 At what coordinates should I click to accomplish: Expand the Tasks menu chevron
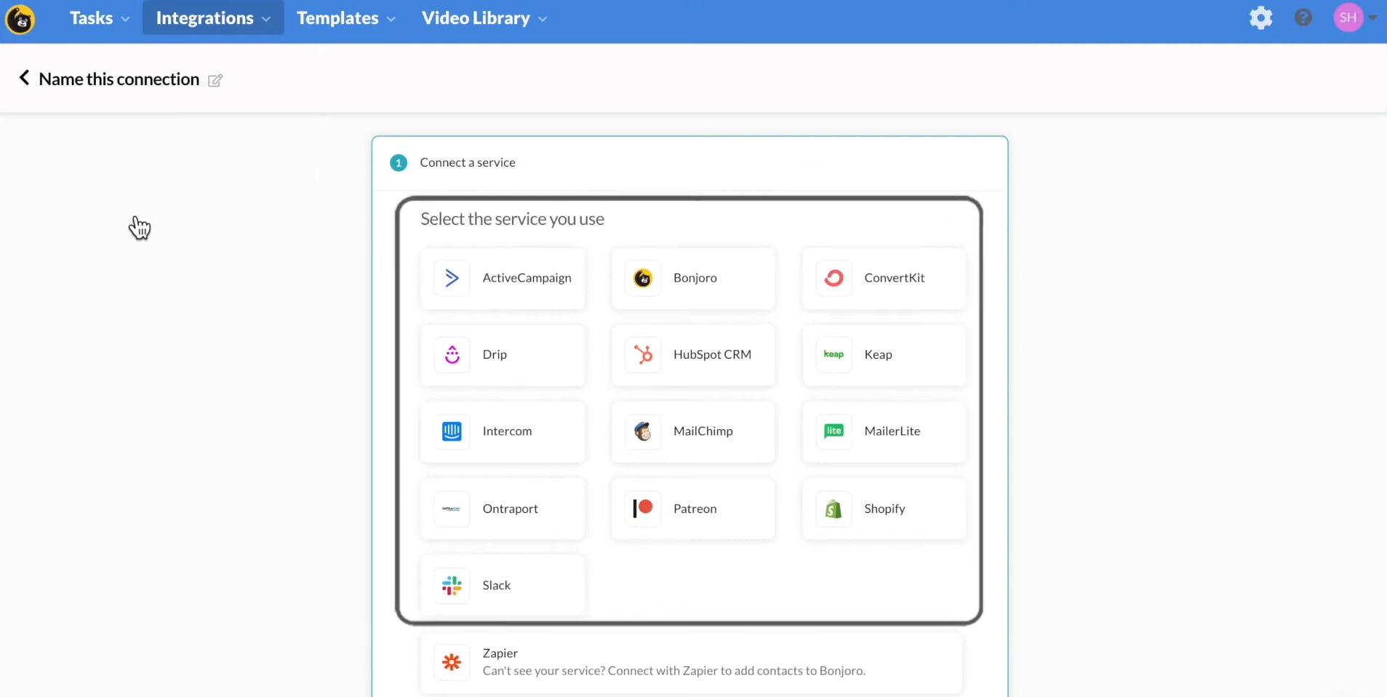(125, 20)
